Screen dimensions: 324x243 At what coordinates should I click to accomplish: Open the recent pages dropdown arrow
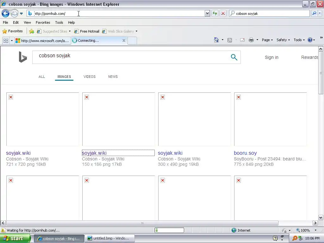coord(21,14)
